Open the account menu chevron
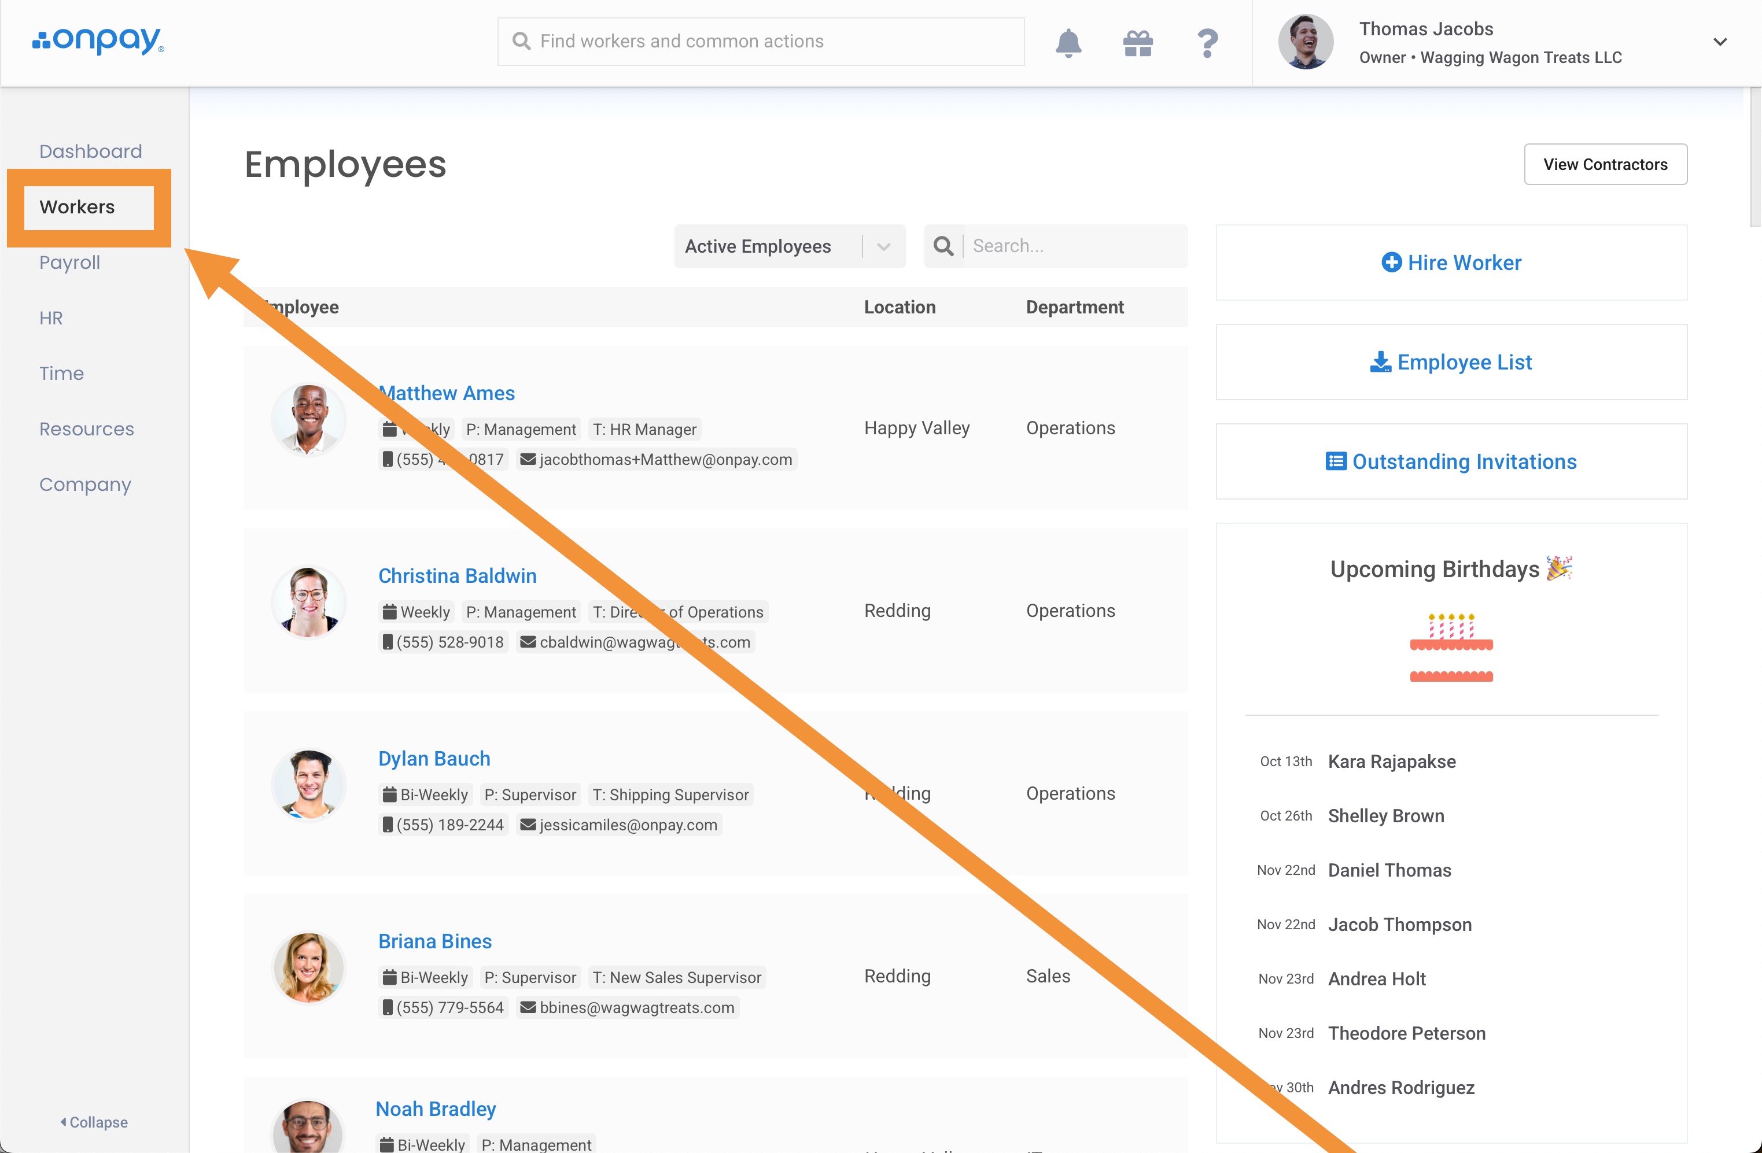The width and height of the screenshot is (1762, 1153). 1720,42
